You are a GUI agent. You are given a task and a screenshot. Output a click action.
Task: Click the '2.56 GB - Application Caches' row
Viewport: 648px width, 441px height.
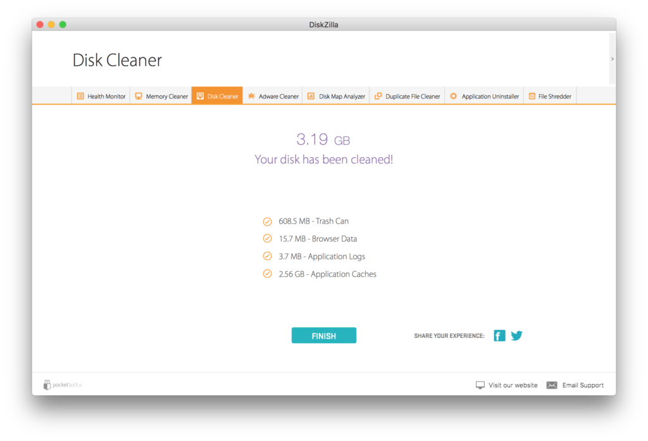point(320,274)
